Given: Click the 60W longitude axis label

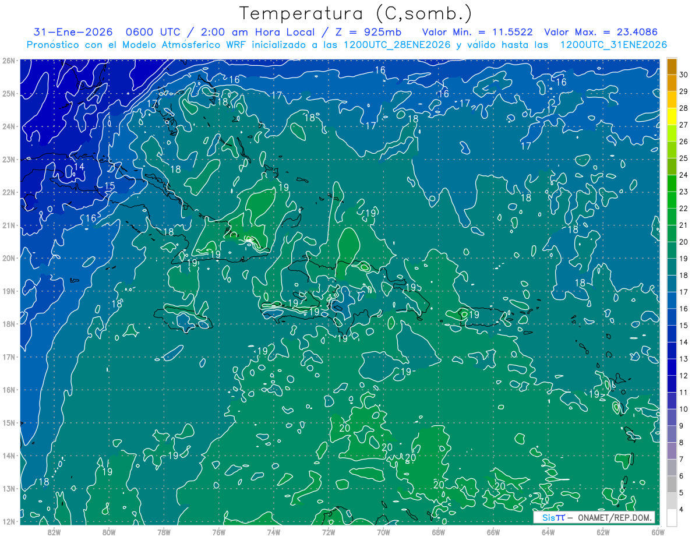Looking at the screenshot, I should tap(658, 532).
